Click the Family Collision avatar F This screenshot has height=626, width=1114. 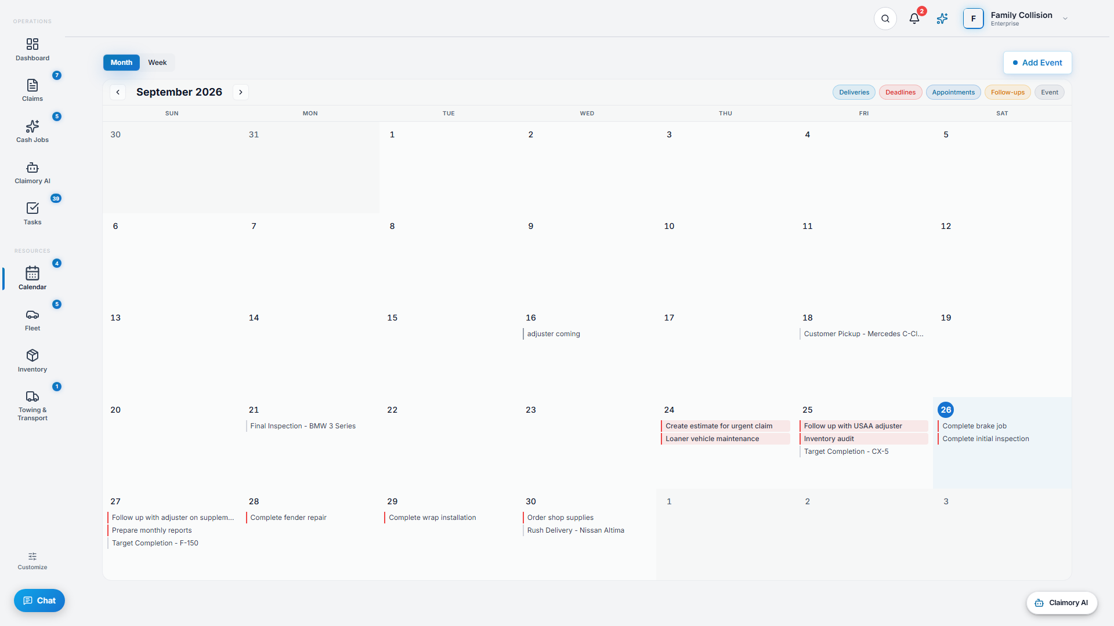[x=974, y=19]
